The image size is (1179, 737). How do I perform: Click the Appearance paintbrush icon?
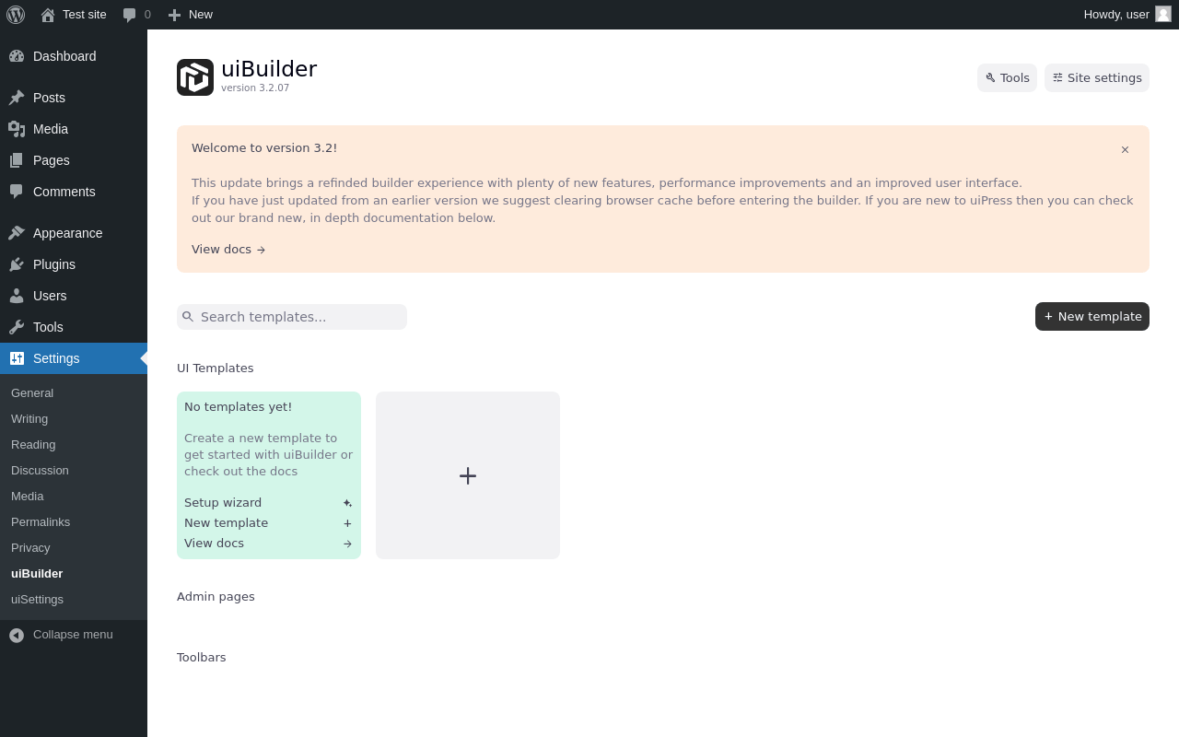(17, 233)
